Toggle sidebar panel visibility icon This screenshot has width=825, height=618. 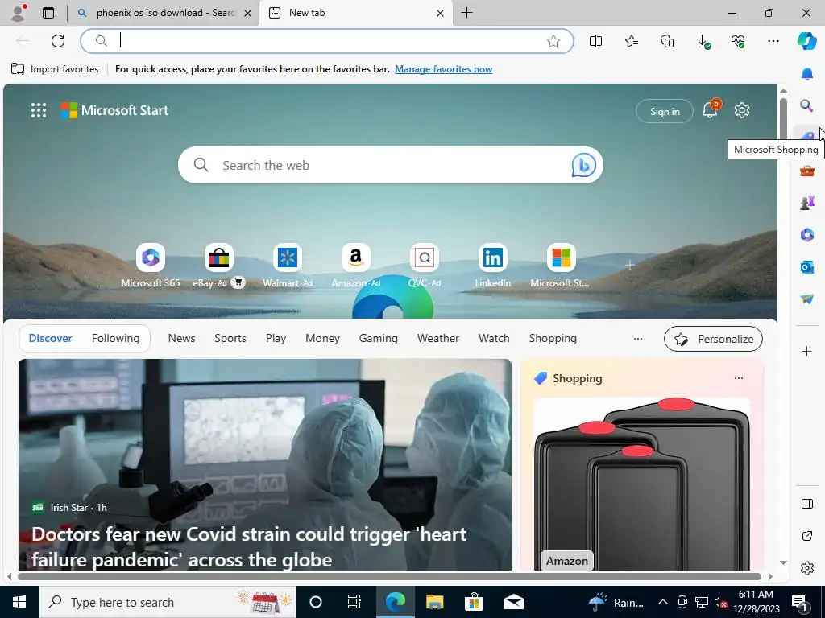807,504
